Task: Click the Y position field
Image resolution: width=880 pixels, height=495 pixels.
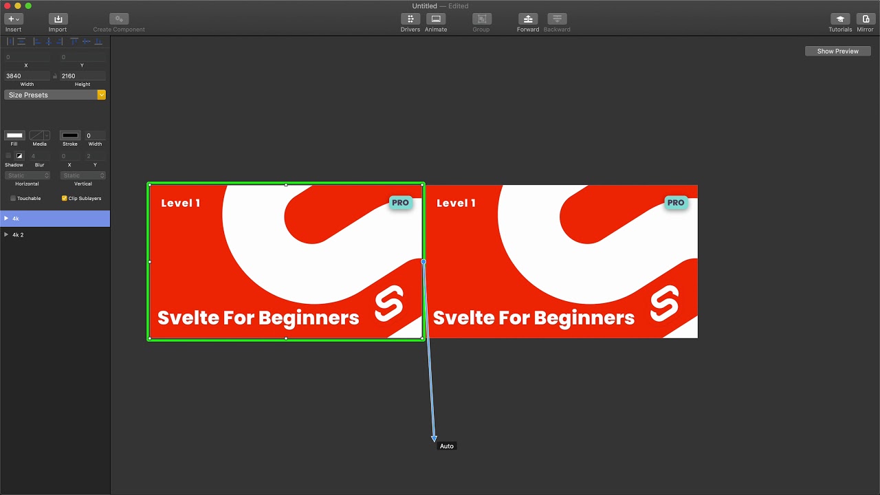Action: coord(82,57)
